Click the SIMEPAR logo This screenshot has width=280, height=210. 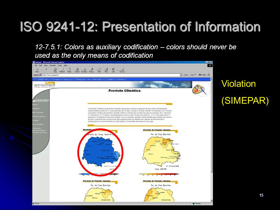pos(44,85)
